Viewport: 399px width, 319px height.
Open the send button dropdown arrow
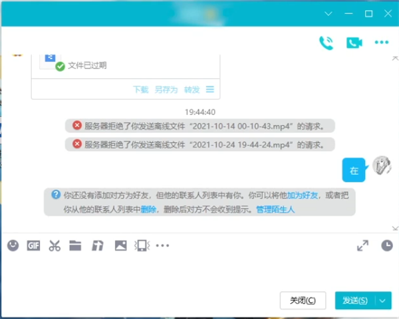[x=383, y=300]
